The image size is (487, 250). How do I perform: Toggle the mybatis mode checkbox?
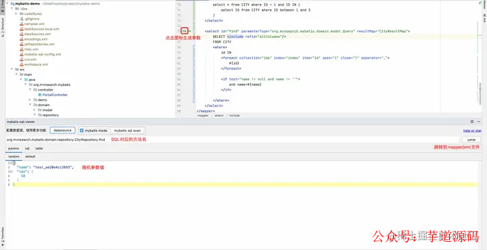[x=82, y=130]
